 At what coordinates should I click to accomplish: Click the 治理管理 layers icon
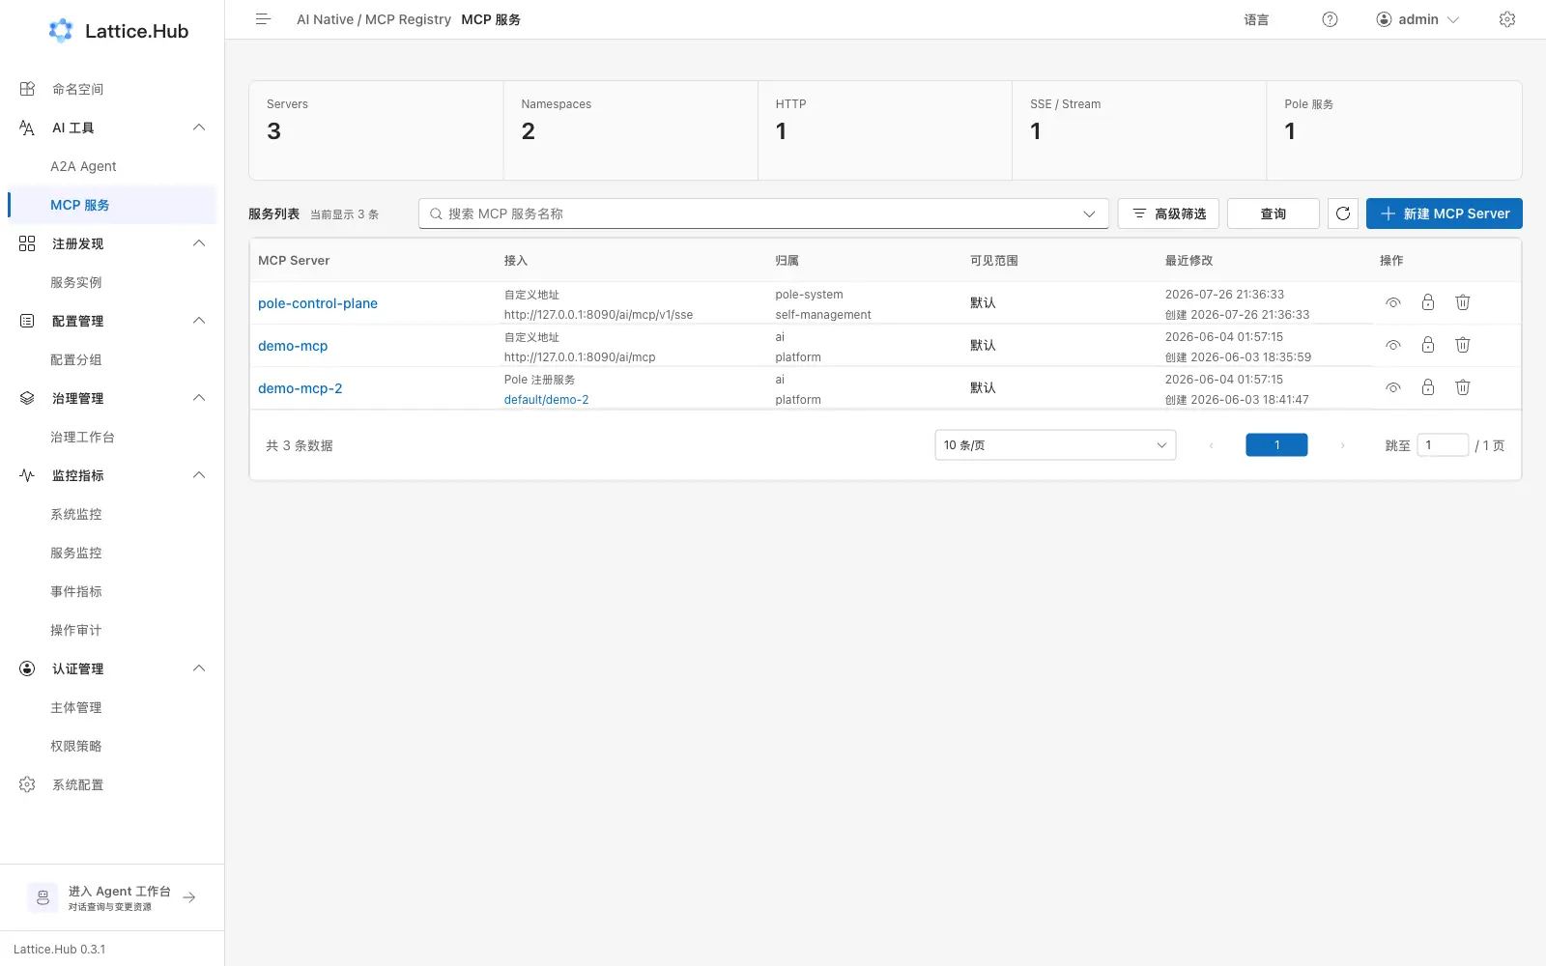[27, 398]
